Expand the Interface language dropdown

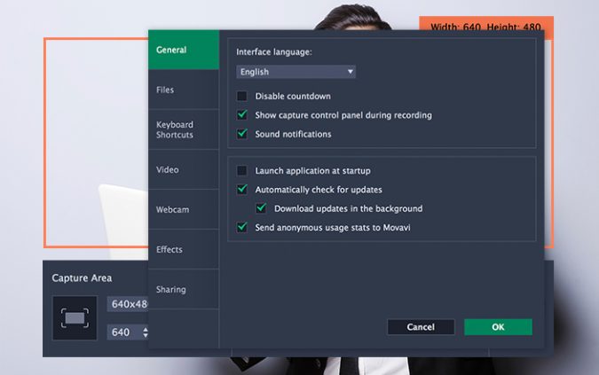tap(296, 72)
